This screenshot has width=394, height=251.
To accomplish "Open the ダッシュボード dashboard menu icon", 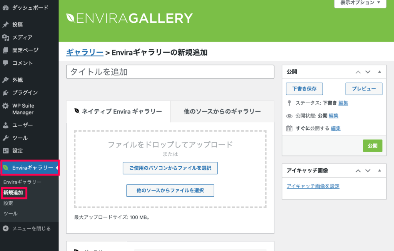I will [x=5, y=8].
